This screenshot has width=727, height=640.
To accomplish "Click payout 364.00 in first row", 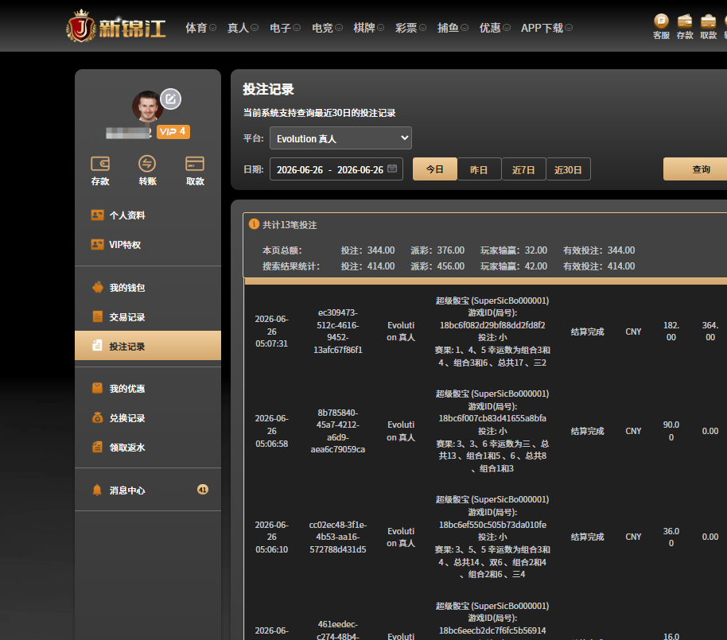I will pos(710,332).
